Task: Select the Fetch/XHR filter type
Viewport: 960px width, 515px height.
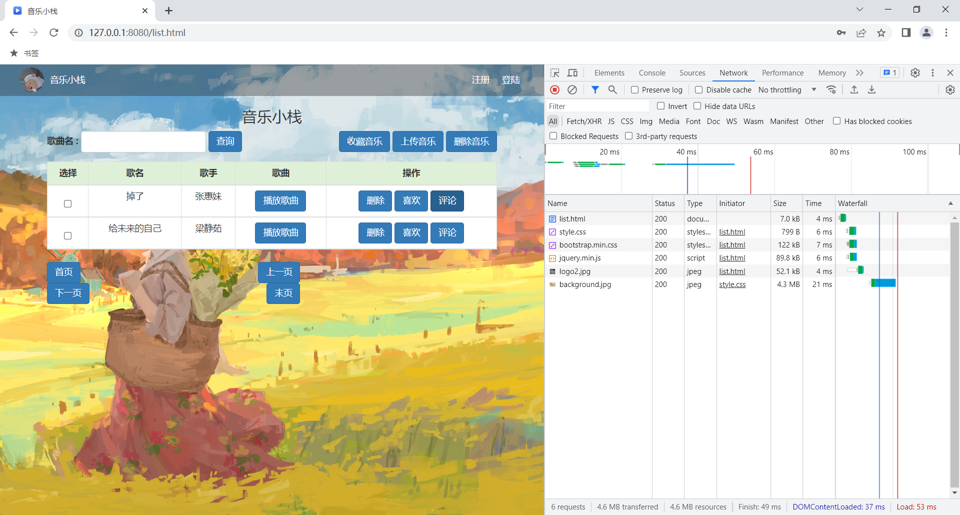Action: click(583, 121)
